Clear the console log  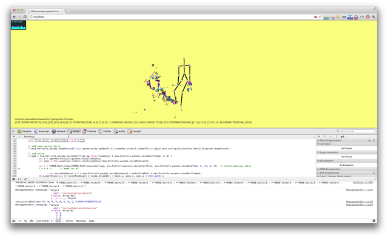(x=32, y=221)
